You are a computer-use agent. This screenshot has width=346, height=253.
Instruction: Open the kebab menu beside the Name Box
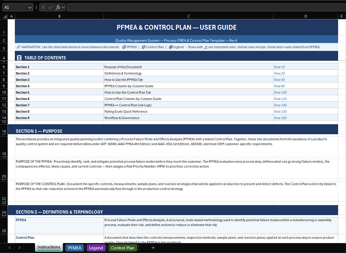36,7
